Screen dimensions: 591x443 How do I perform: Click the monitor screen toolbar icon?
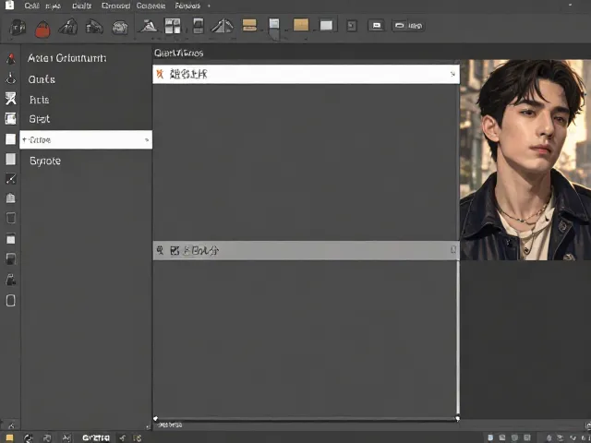[376, 25]
